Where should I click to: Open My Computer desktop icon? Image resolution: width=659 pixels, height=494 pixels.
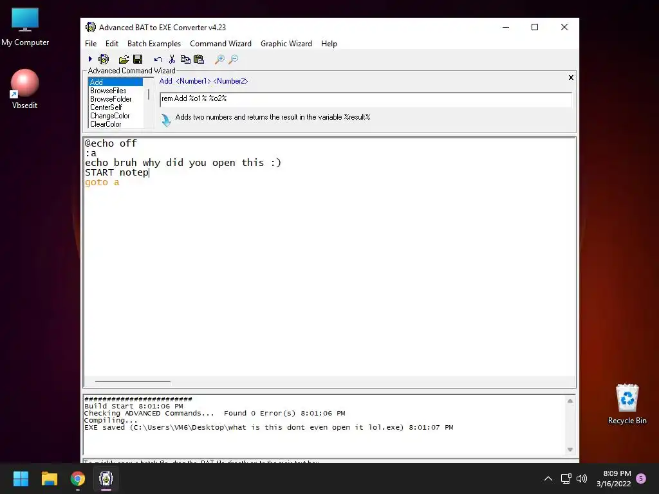[x=25, y=27]
